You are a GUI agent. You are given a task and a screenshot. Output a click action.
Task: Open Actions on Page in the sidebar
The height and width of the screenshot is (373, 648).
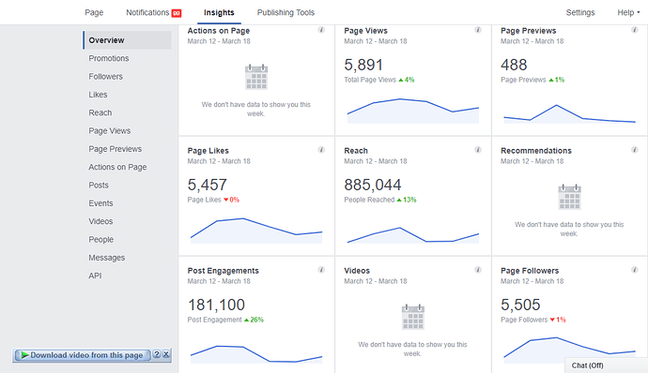pos(117,167)
